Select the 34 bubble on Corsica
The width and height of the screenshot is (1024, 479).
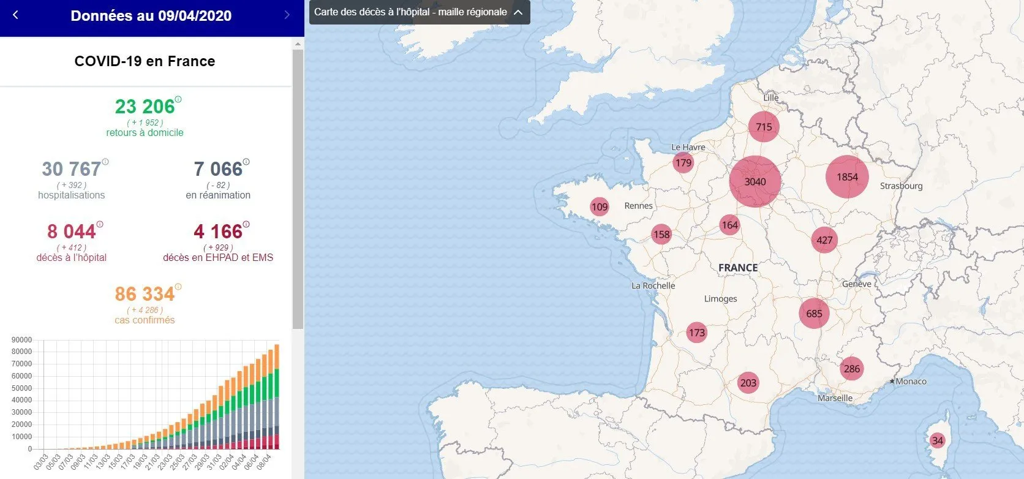[937, 440]
